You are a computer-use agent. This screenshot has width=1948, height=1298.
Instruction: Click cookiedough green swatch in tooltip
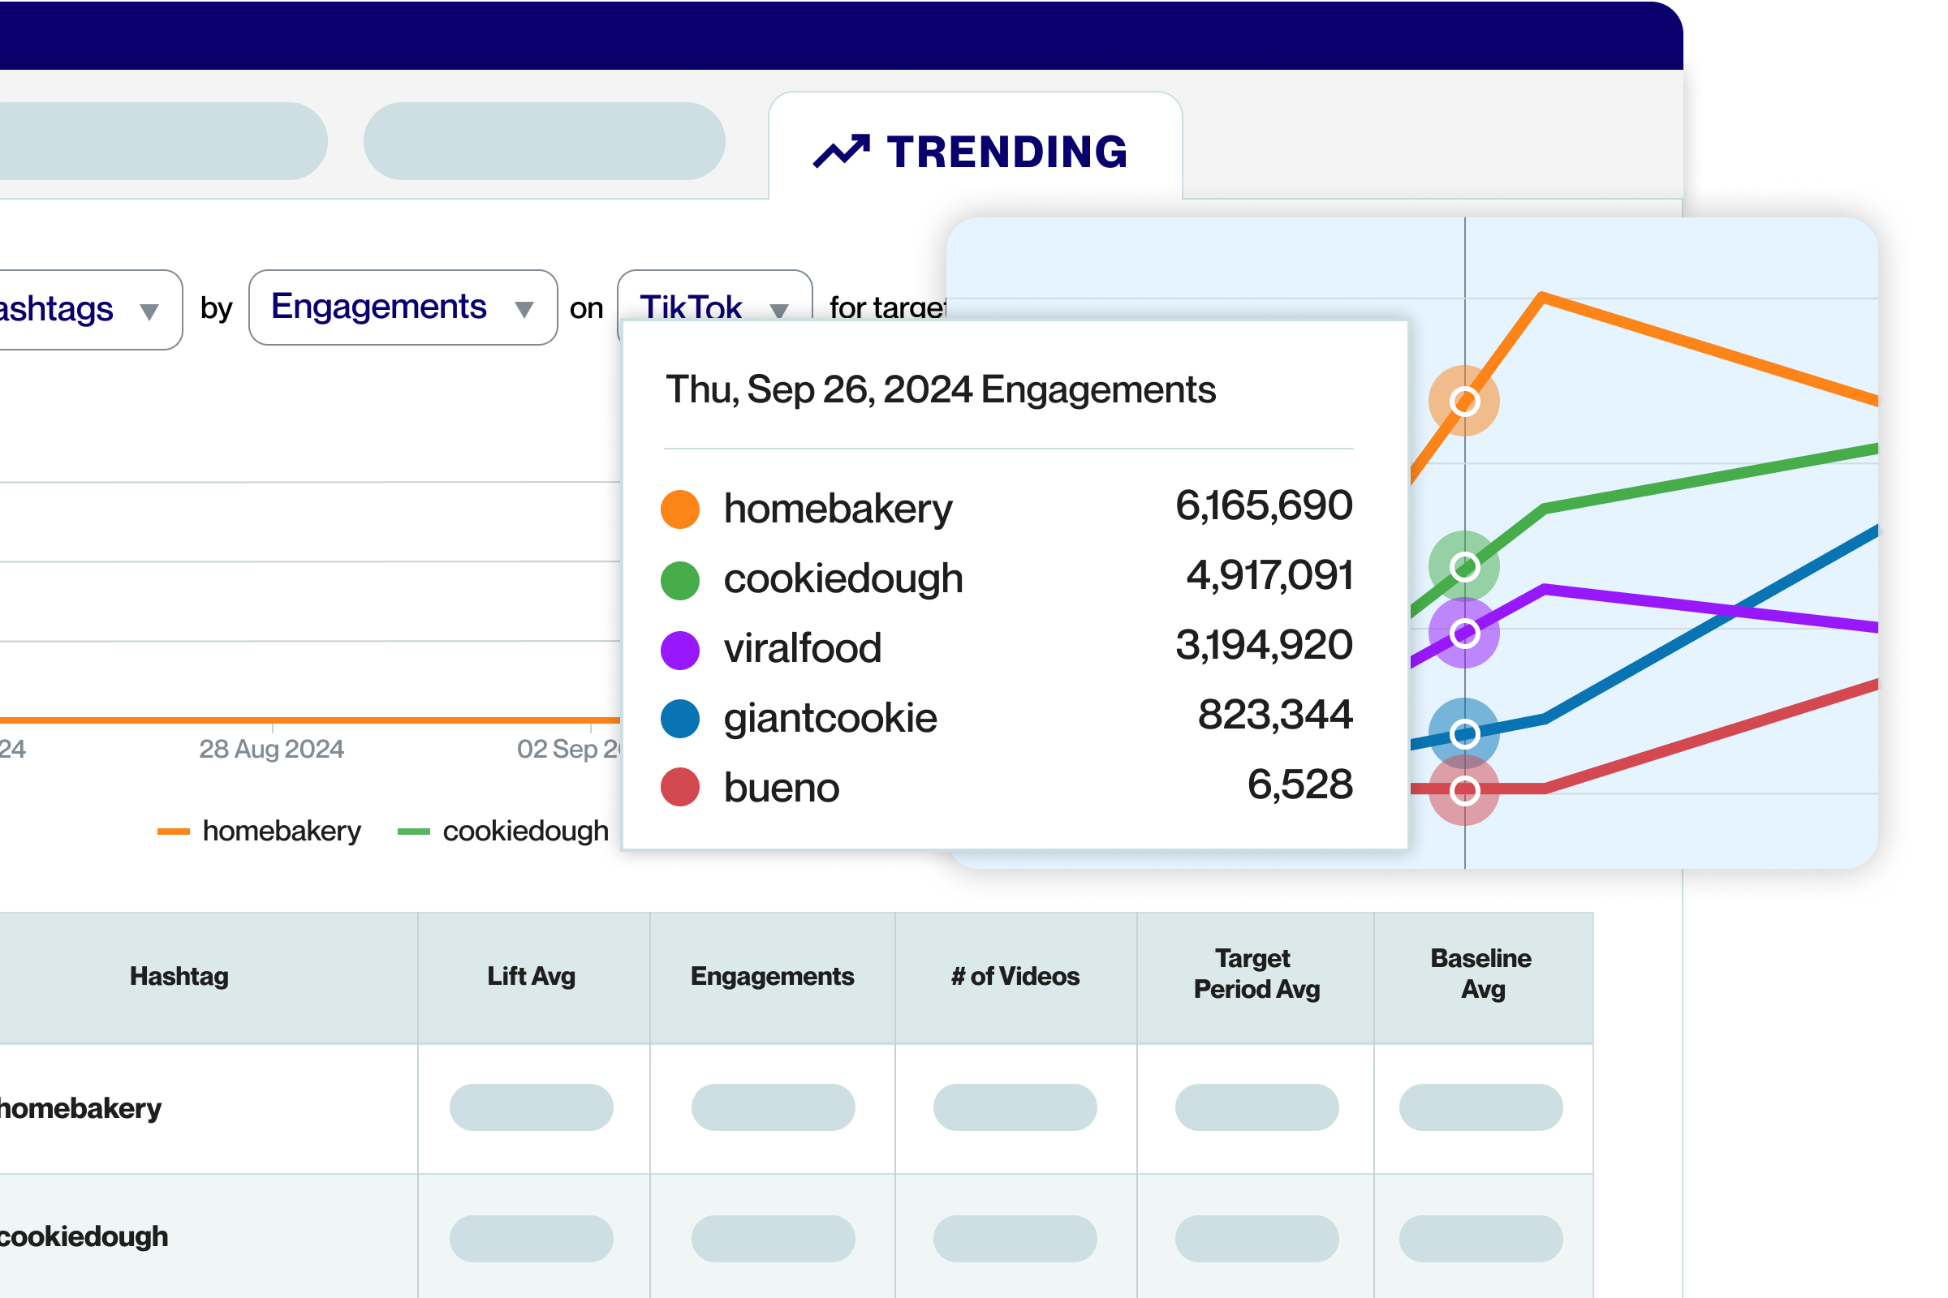point(680,579)
